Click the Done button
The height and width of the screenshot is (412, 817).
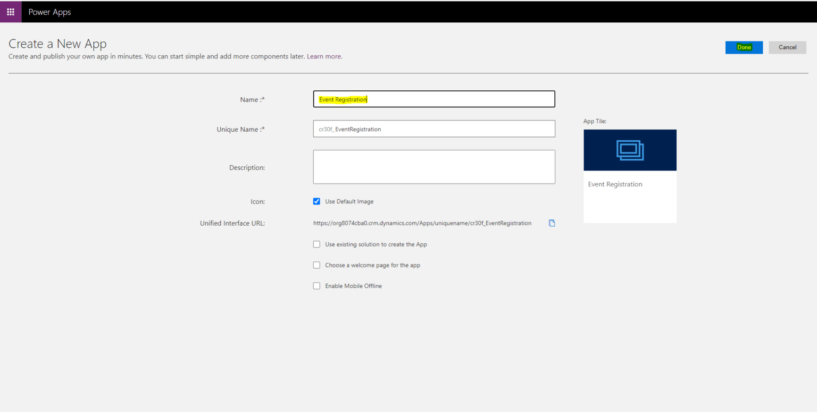(744, 47)
